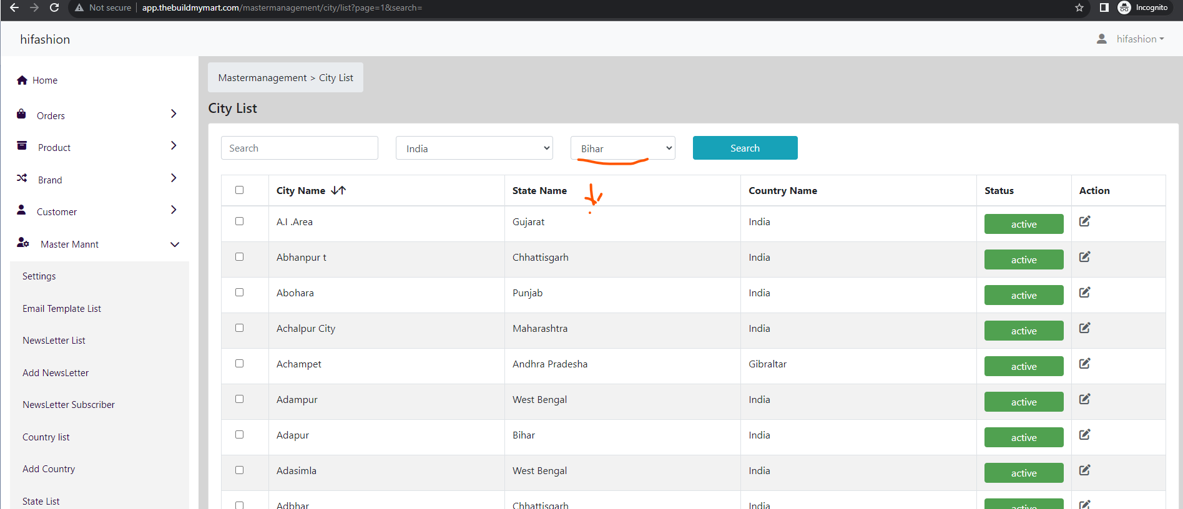
Task: Click the State Name column header
Action: (x=539, y=191)
